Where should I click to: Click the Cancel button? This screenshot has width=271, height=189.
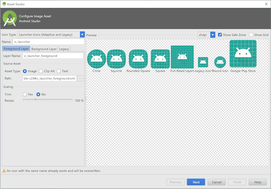(x=216, y=182)
